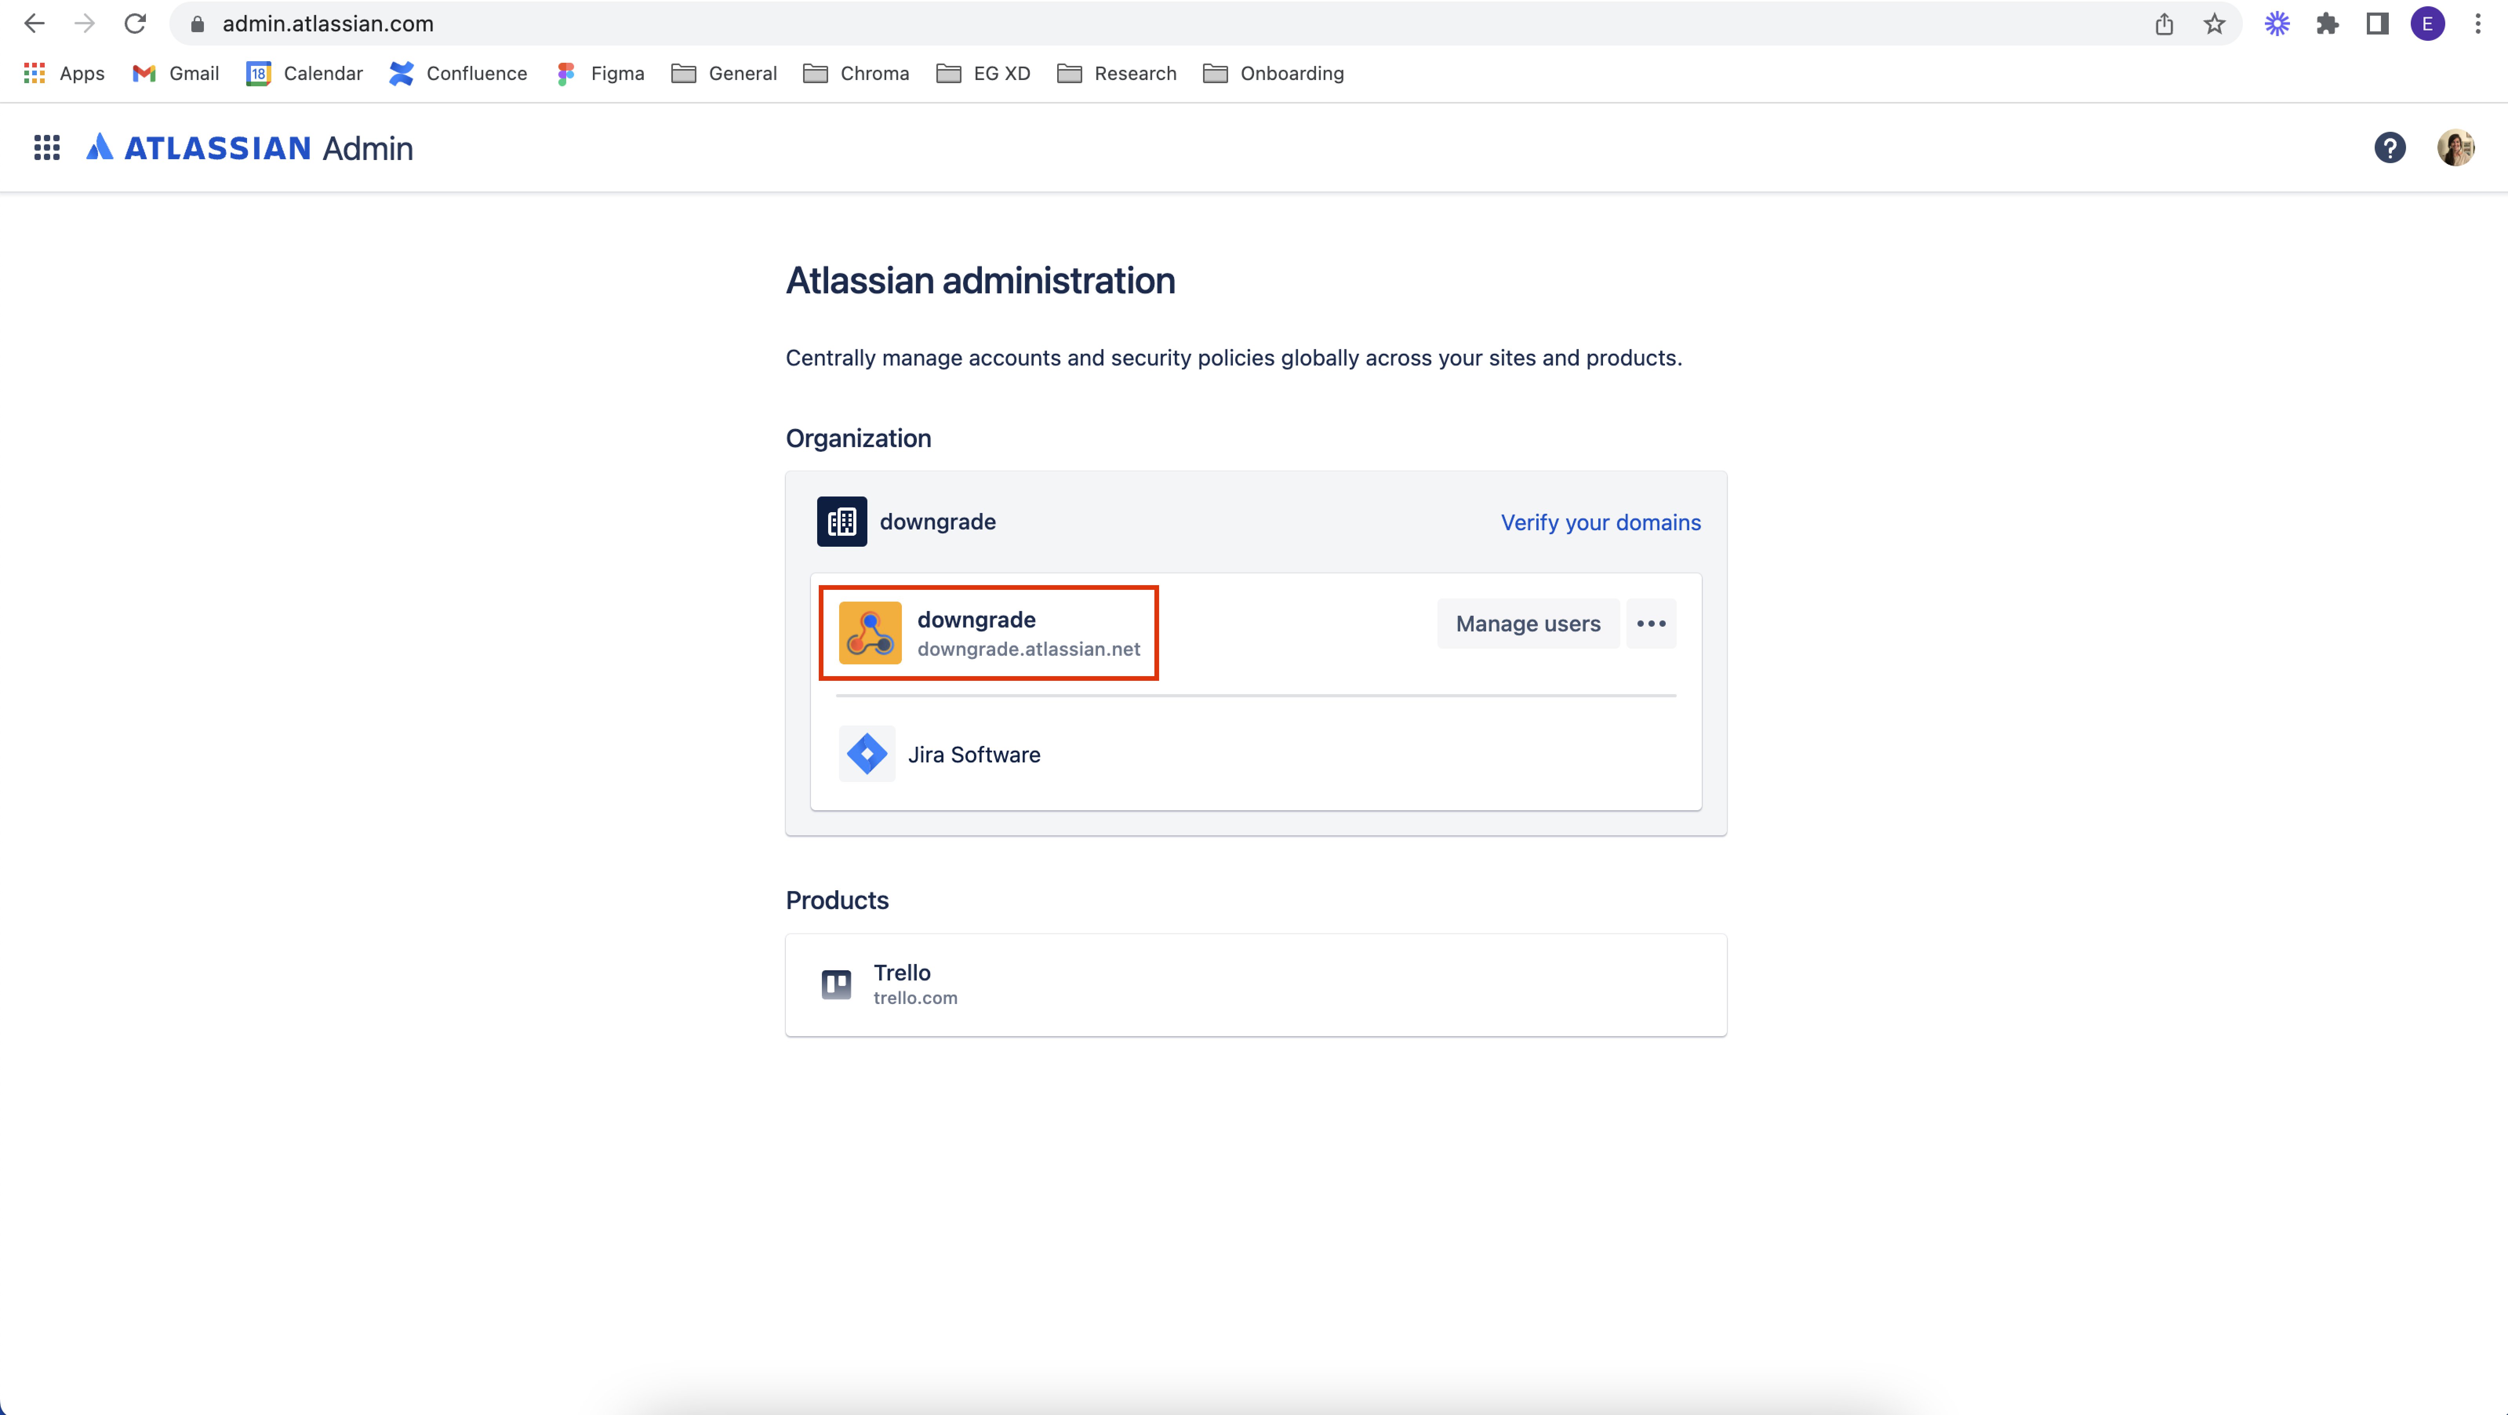2508x1415 pixels.
Task: Open the Extensions puzzle icon
Action: pos(2327,24)
